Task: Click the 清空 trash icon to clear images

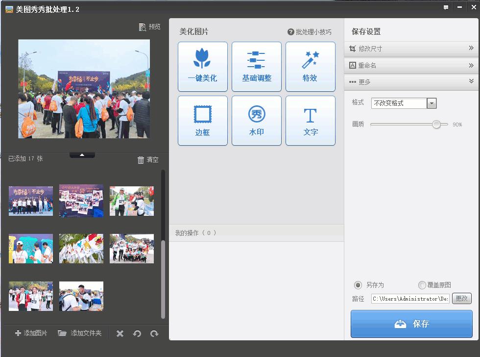Action: pos(141,160)
